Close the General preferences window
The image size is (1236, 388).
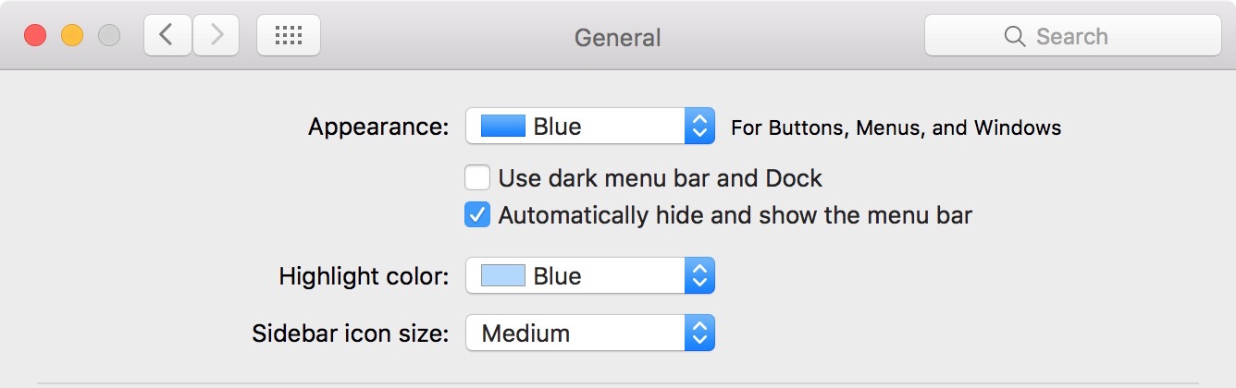click(35, 36)
